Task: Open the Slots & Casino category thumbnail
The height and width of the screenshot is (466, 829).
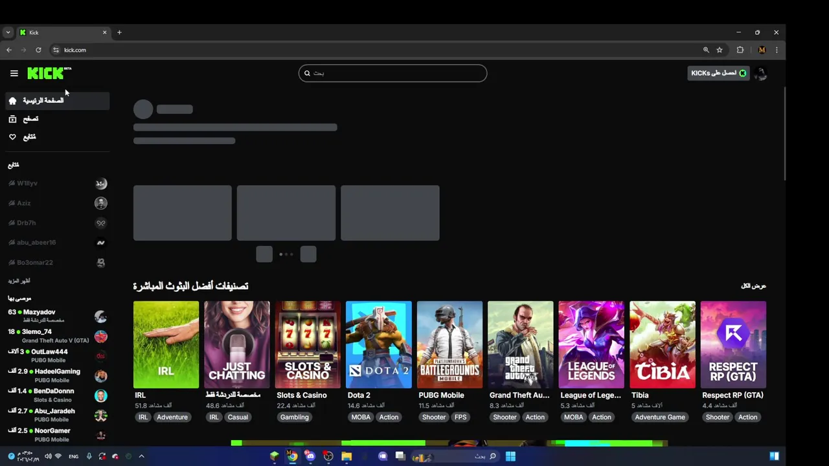Action: point(308,344)
